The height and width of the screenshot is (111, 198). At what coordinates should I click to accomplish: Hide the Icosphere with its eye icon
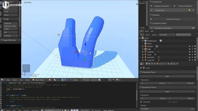tap(190, 52)
